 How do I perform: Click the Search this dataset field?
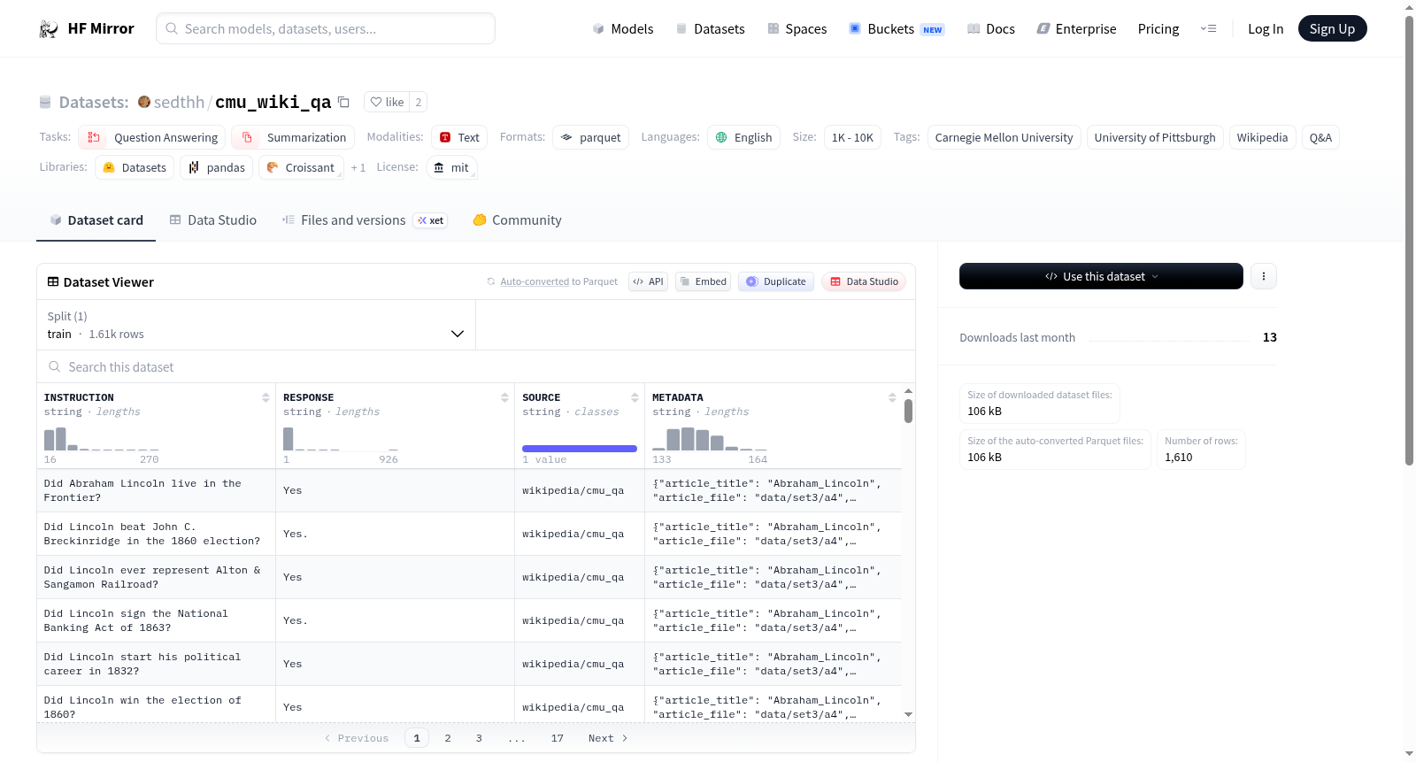point(476,366)
